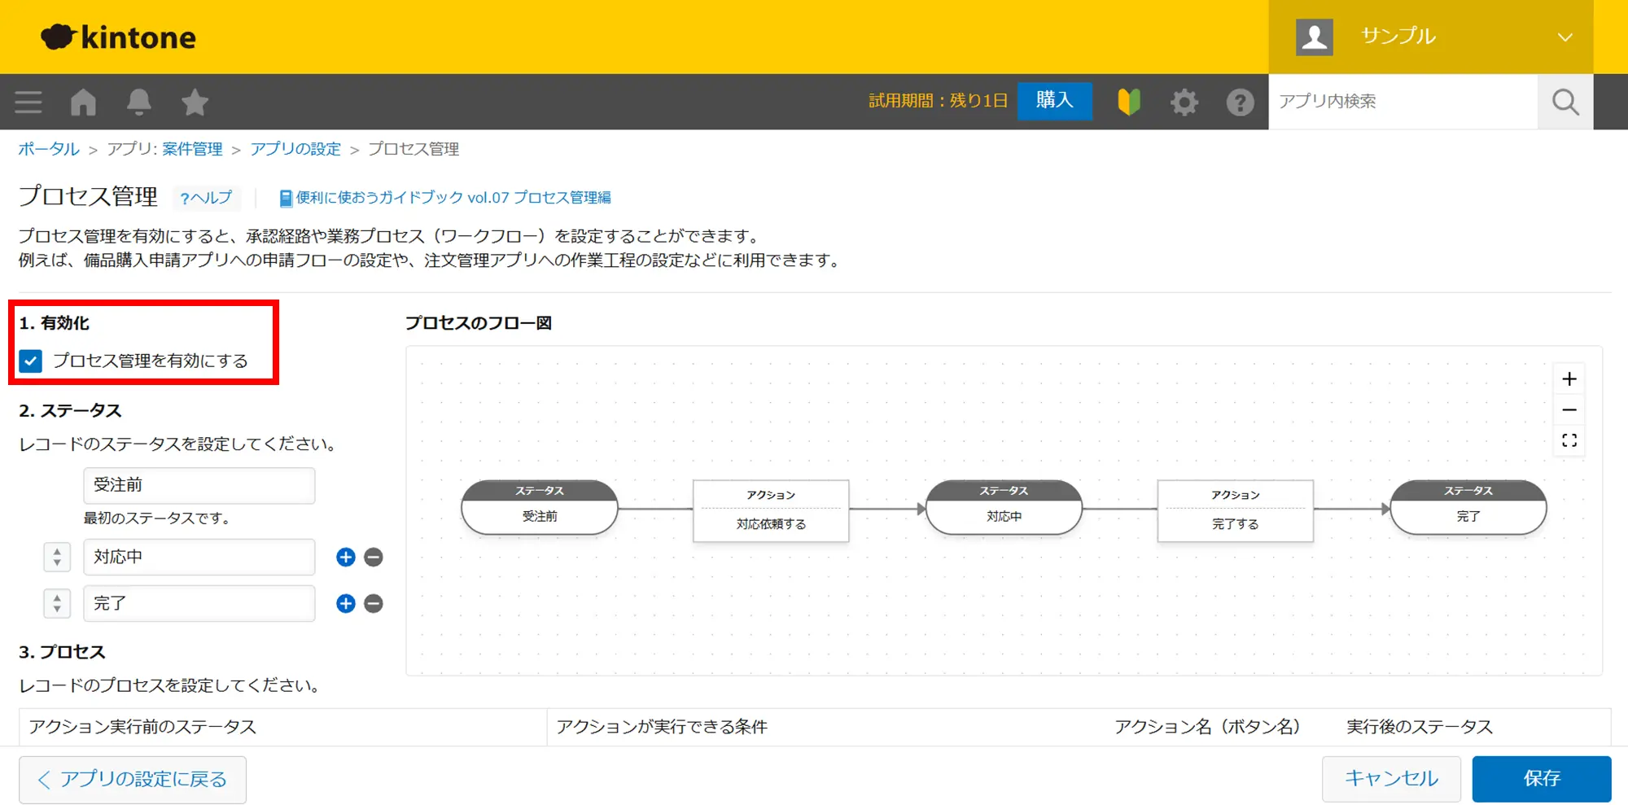
Task: Reorder 完了 status using up-down arrows
Action: click(57, 604)
